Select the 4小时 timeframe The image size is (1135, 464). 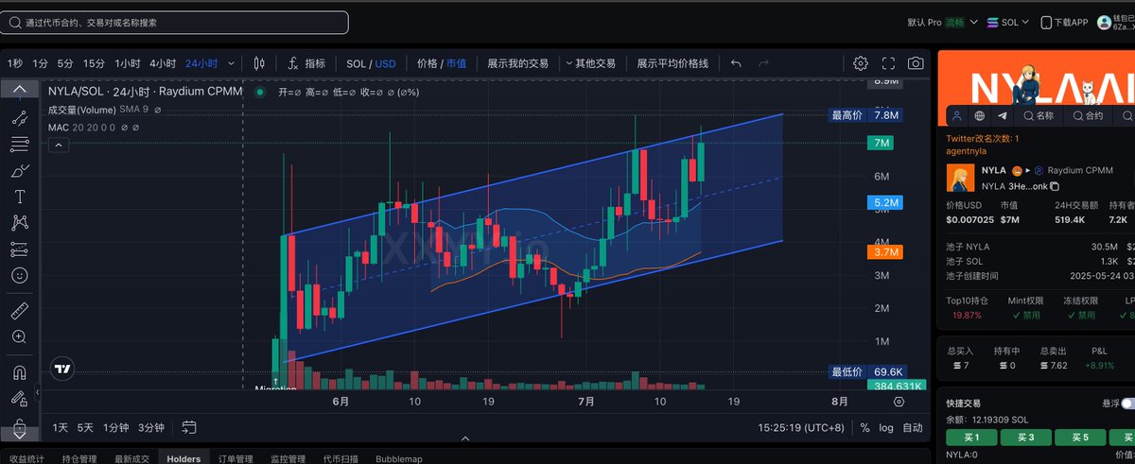coord(163,63)
